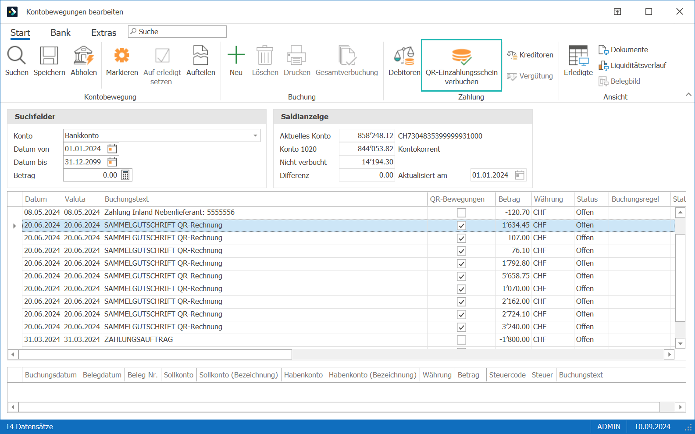Open Dokumente view
This screenshot has width=695, height=434.
(x=623, y=50)
